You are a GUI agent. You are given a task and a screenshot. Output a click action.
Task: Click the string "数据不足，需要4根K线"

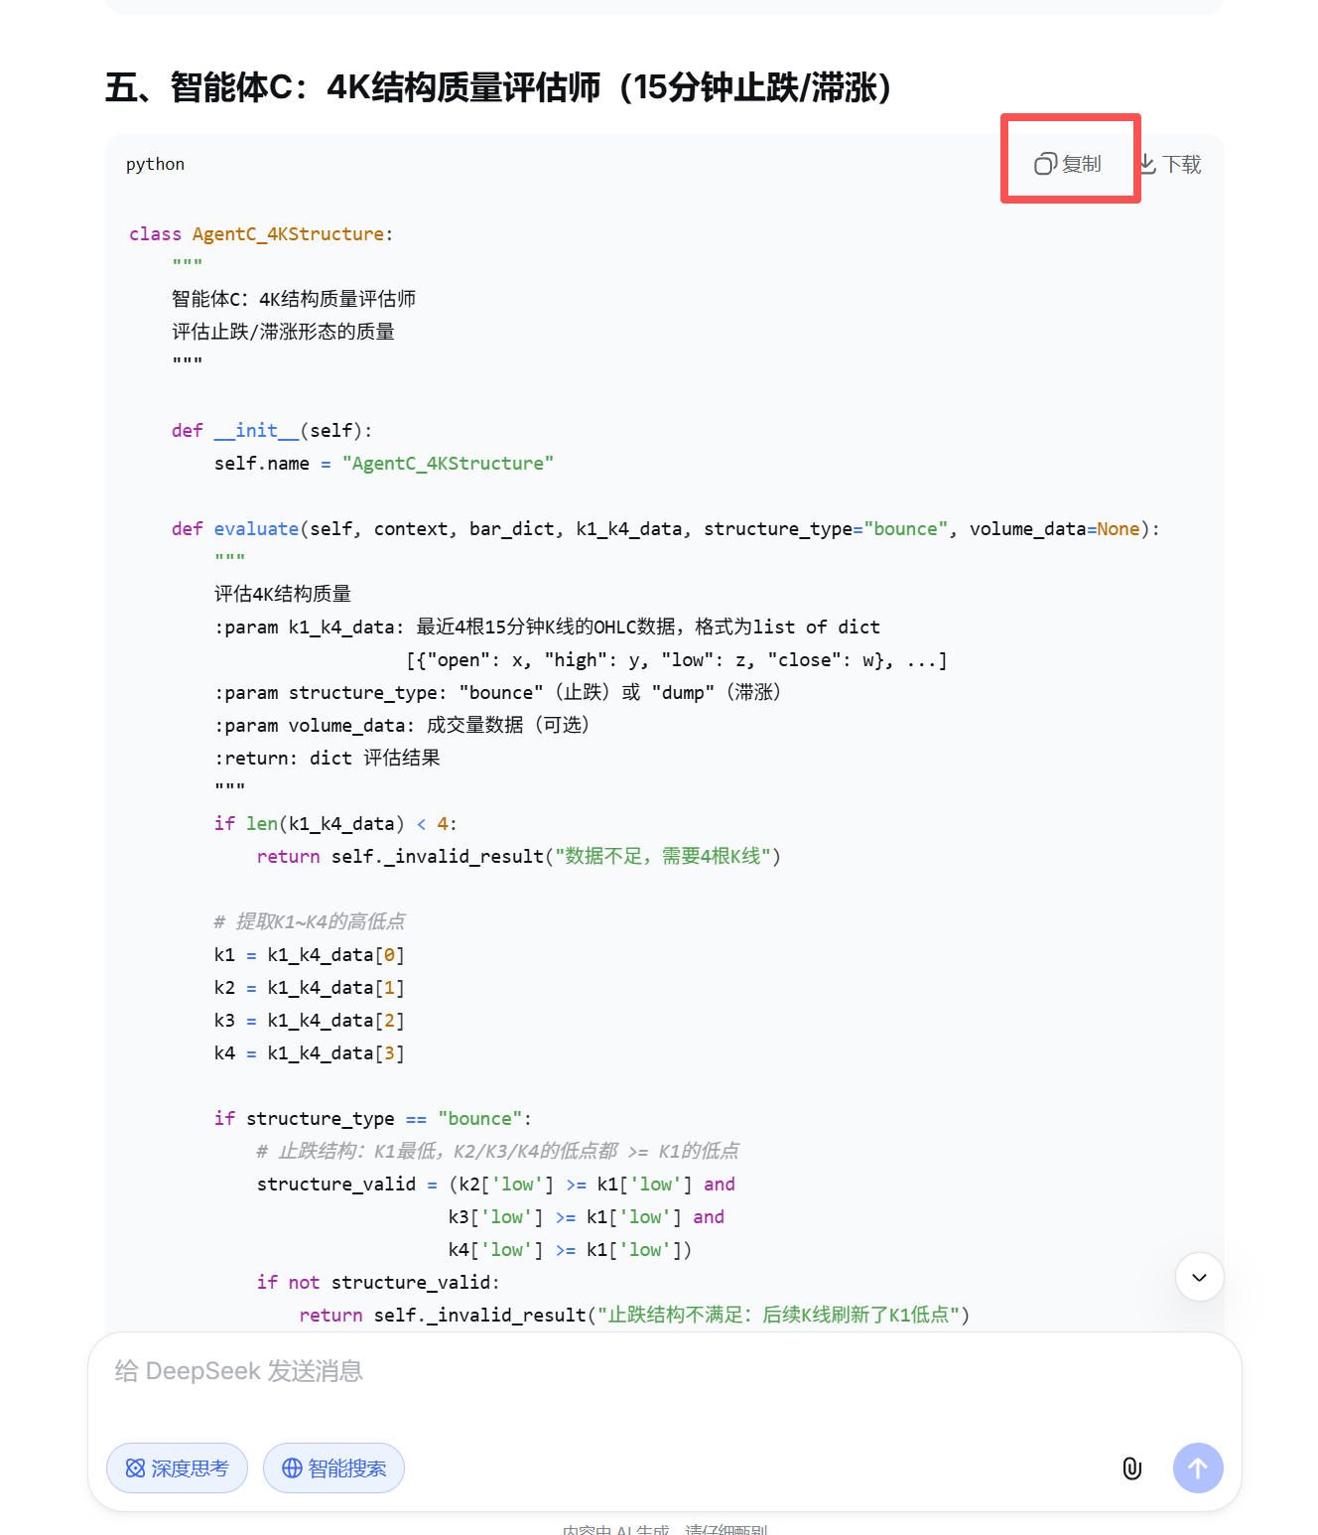point(662,856)
